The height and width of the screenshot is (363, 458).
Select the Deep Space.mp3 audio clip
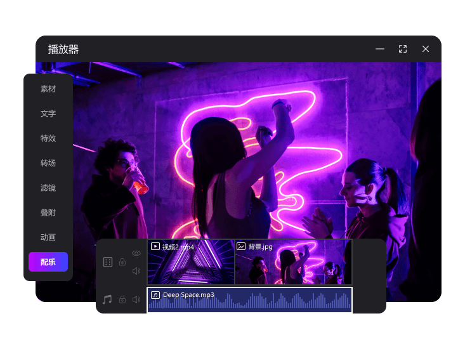tap(250, 300)
